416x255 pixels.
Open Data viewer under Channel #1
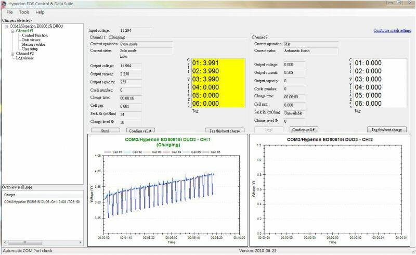click(x=31, y=40)
